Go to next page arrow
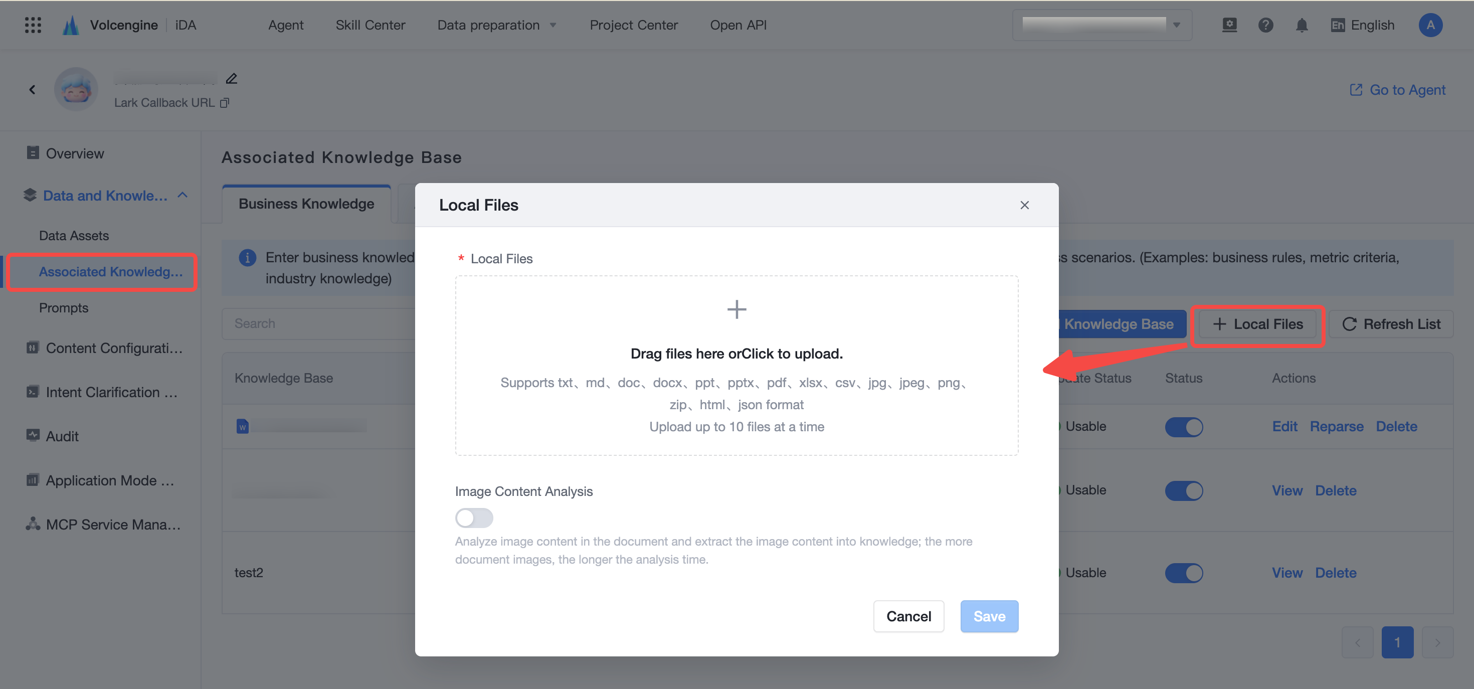Image resolution: width=1474 pixels, height=689 pixels. pyautogui.click(x=1437, y=642)
